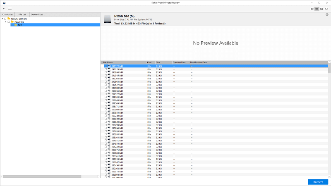Image resolution: width=331 pixels, height=186 pixels.
Task: Switch to thumbnail grid view
Action: pos(312,9)
